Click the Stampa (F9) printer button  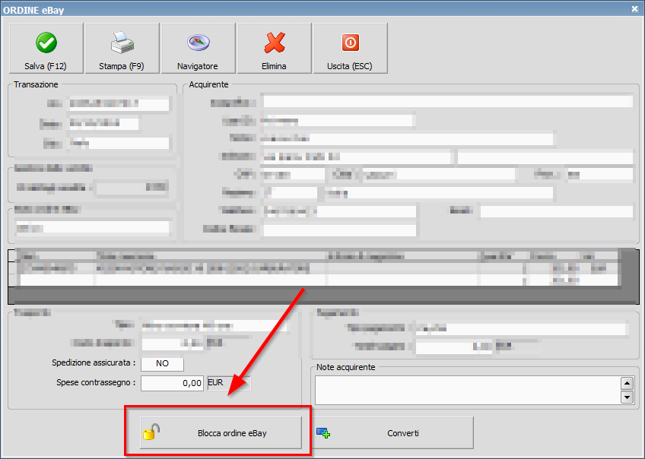pyautogui.click(x=122, y=49)
